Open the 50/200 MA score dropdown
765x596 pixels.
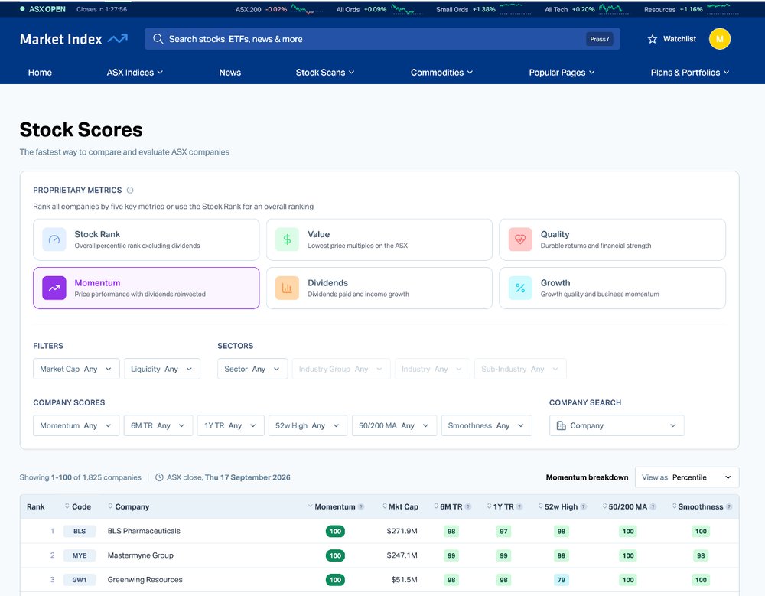pyautogui.click(x=394, y=425)
